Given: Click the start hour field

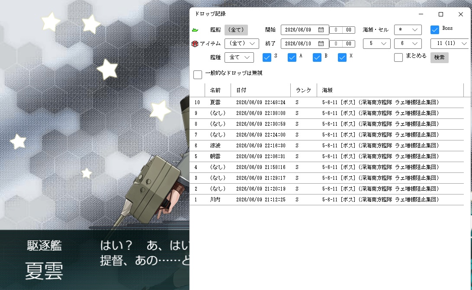Looking at the screenshot, I should (x=336, y=30).
